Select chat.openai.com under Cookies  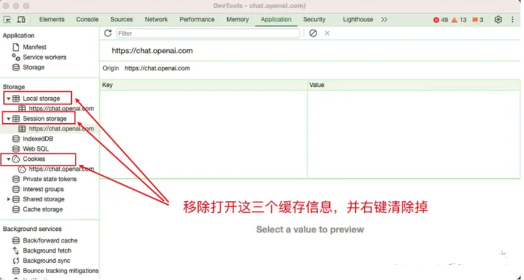click(x=61, y=170)
